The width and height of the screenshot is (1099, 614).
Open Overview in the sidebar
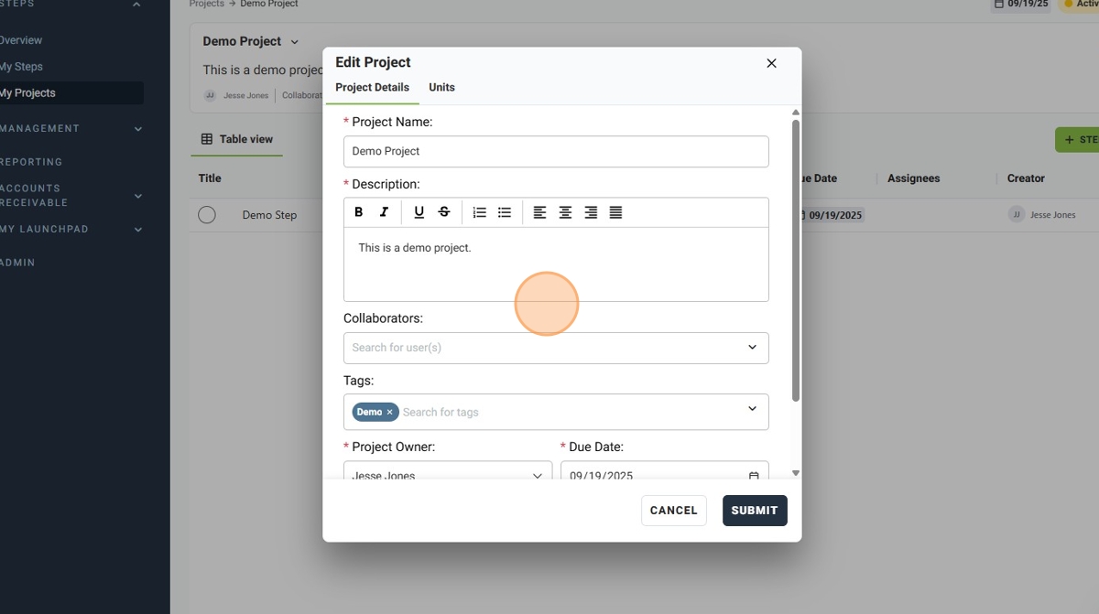click(x=20, y=40)
